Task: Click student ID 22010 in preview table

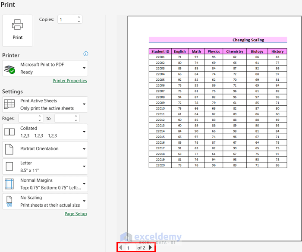Action: click(160, 108)
